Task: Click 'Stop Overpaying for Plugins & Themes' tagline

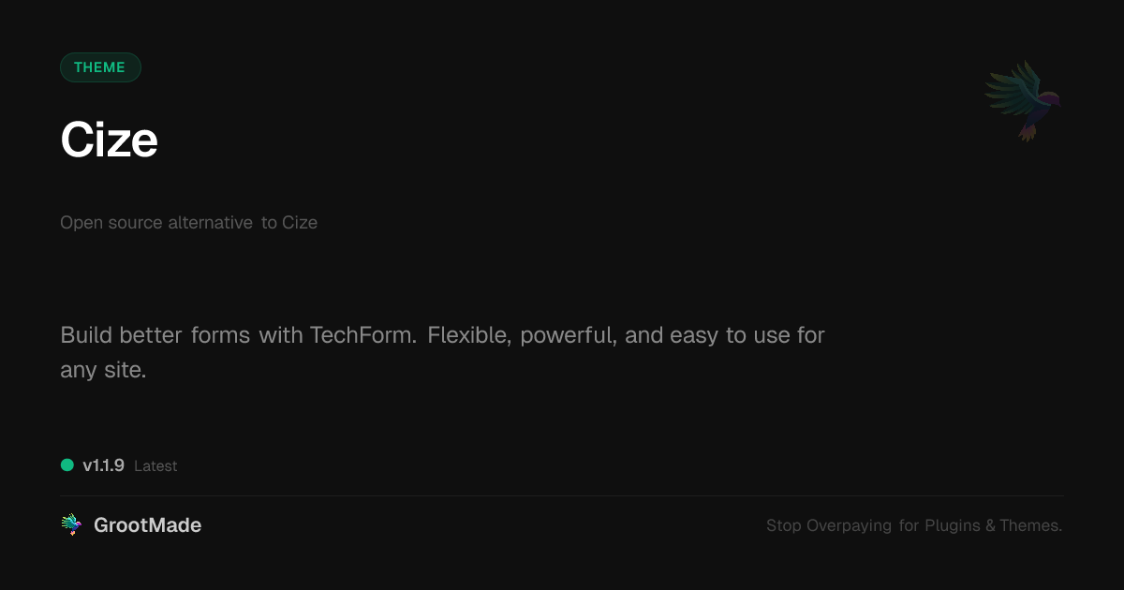Action: 914,526
